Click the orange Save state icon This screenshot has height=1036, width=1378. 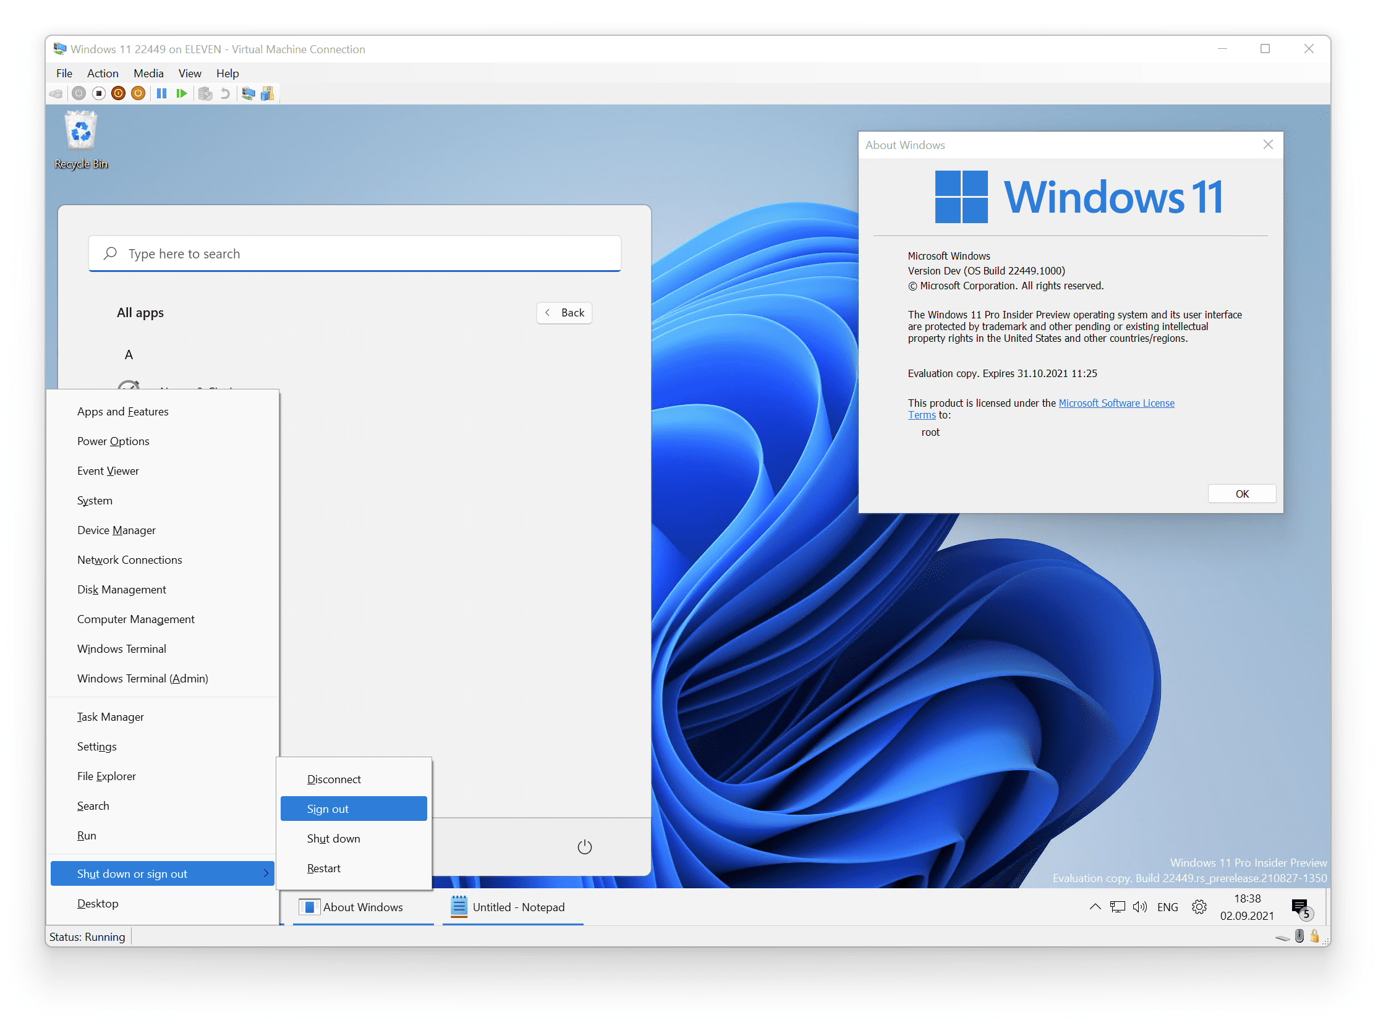tap(138, 93)
